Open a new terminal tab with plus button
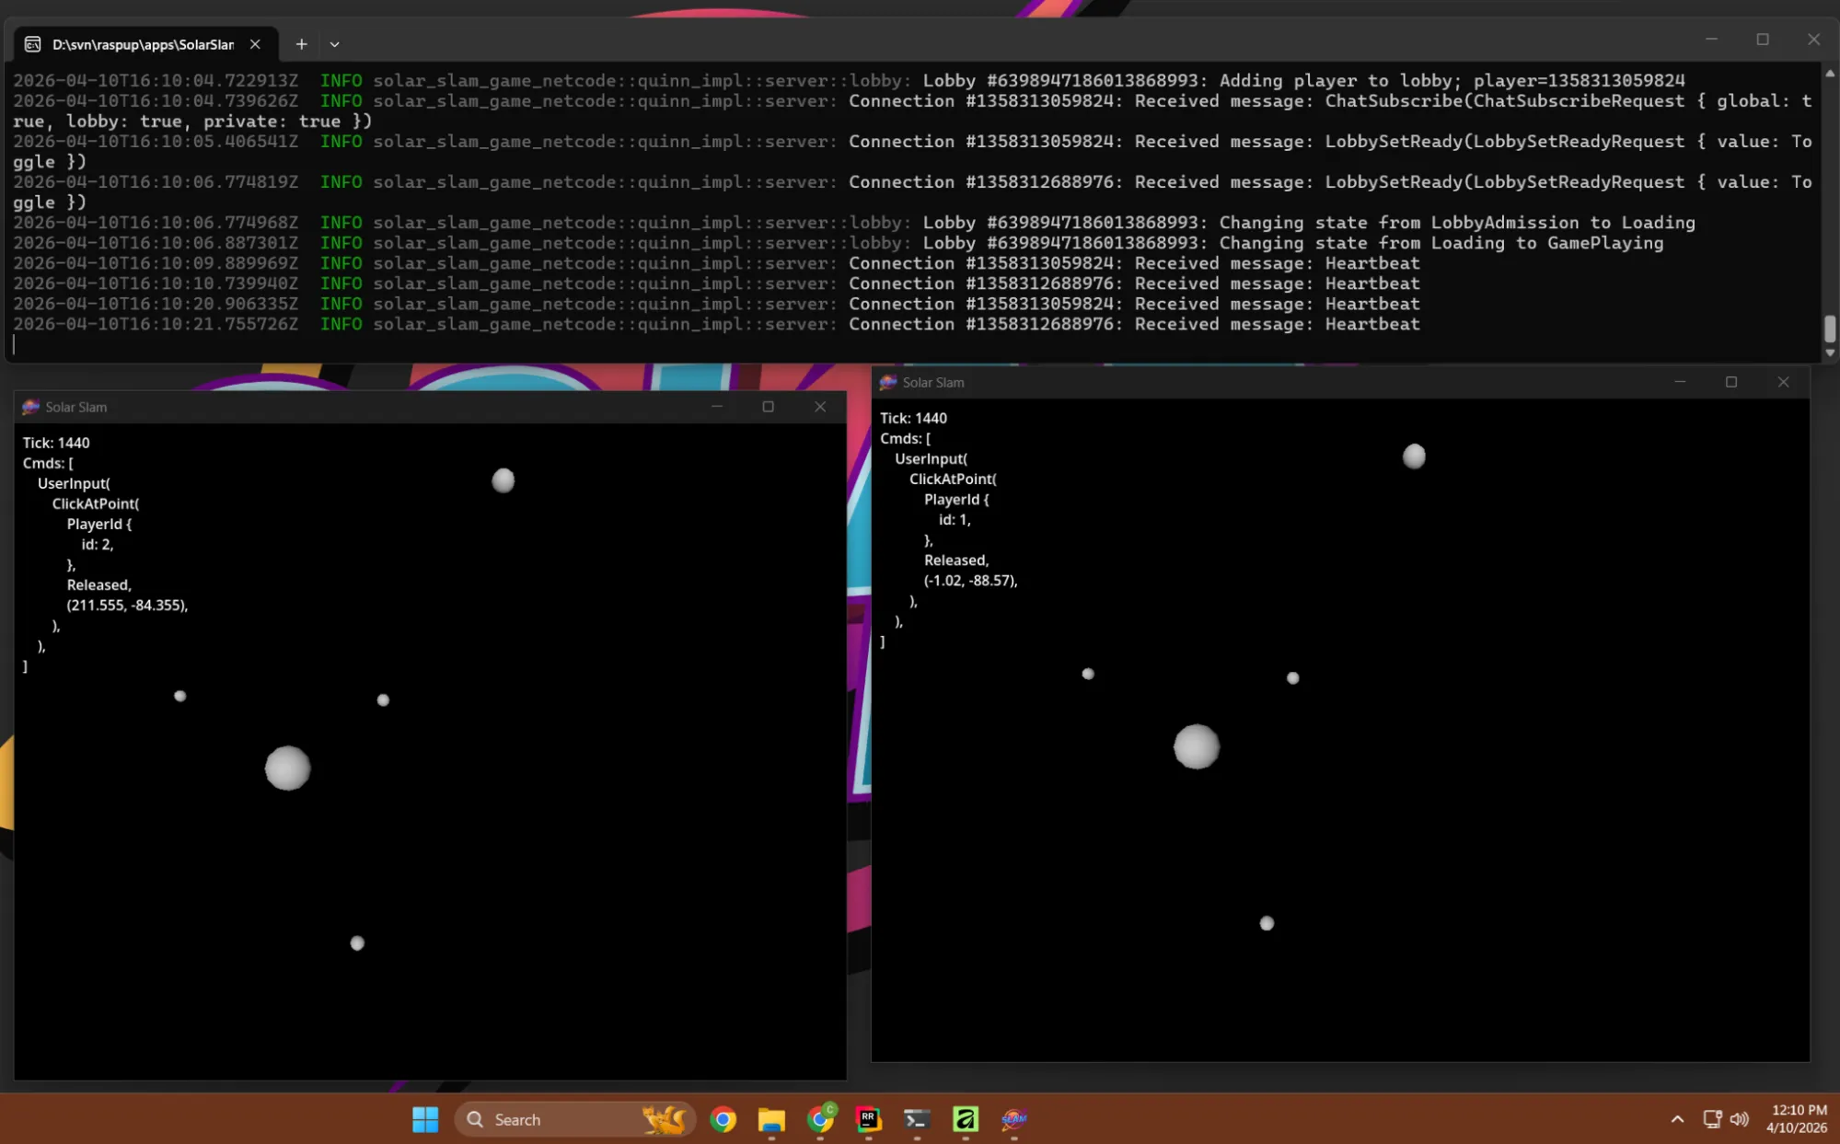Image resolution: width=1840 pixels, height=1144 pixels. click(x=301, y=44)
